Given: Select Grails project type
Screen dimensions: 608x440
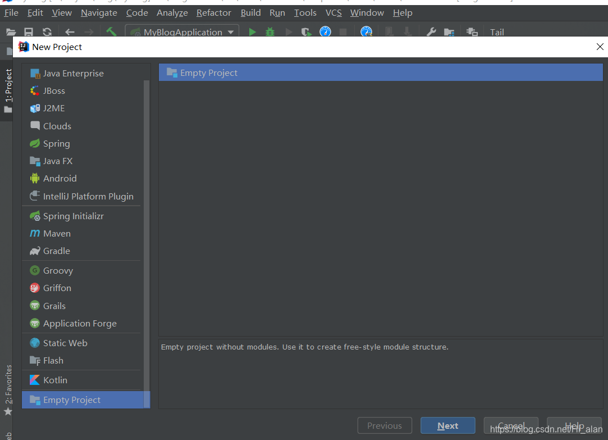Looking at the screenshot, I should point(81,306).
